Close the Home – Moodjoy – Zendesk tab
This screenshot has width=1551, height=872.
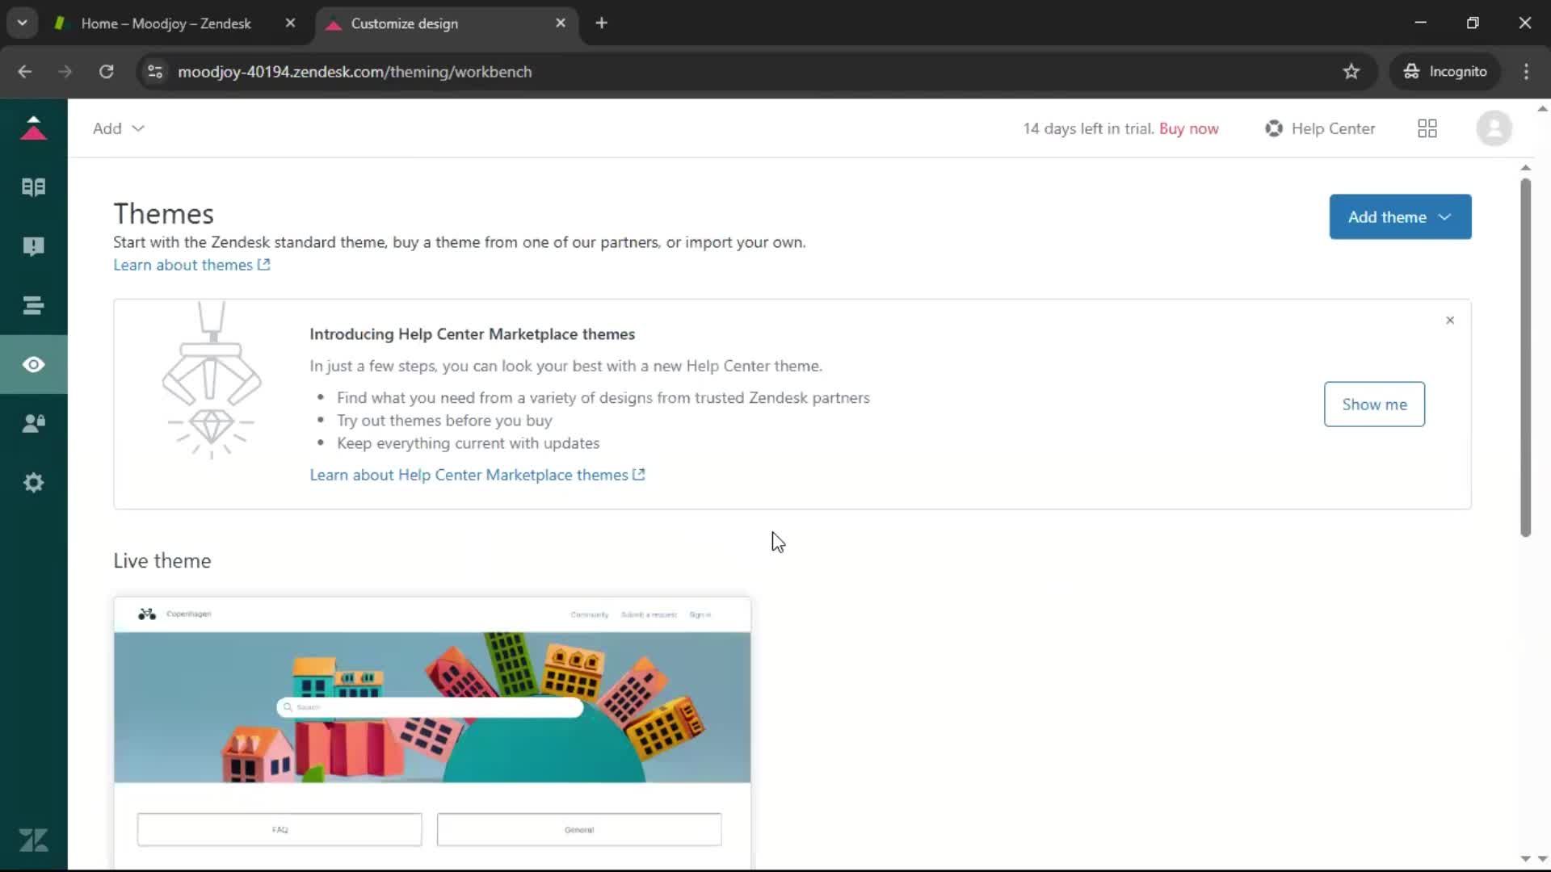[x=290, y=23]
